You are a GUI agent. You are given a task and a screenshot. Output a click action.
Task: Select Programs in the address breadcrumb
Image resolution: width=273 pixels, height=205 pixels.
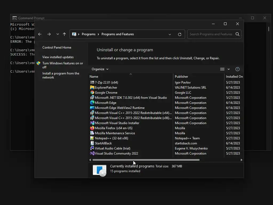pos(89,34)
